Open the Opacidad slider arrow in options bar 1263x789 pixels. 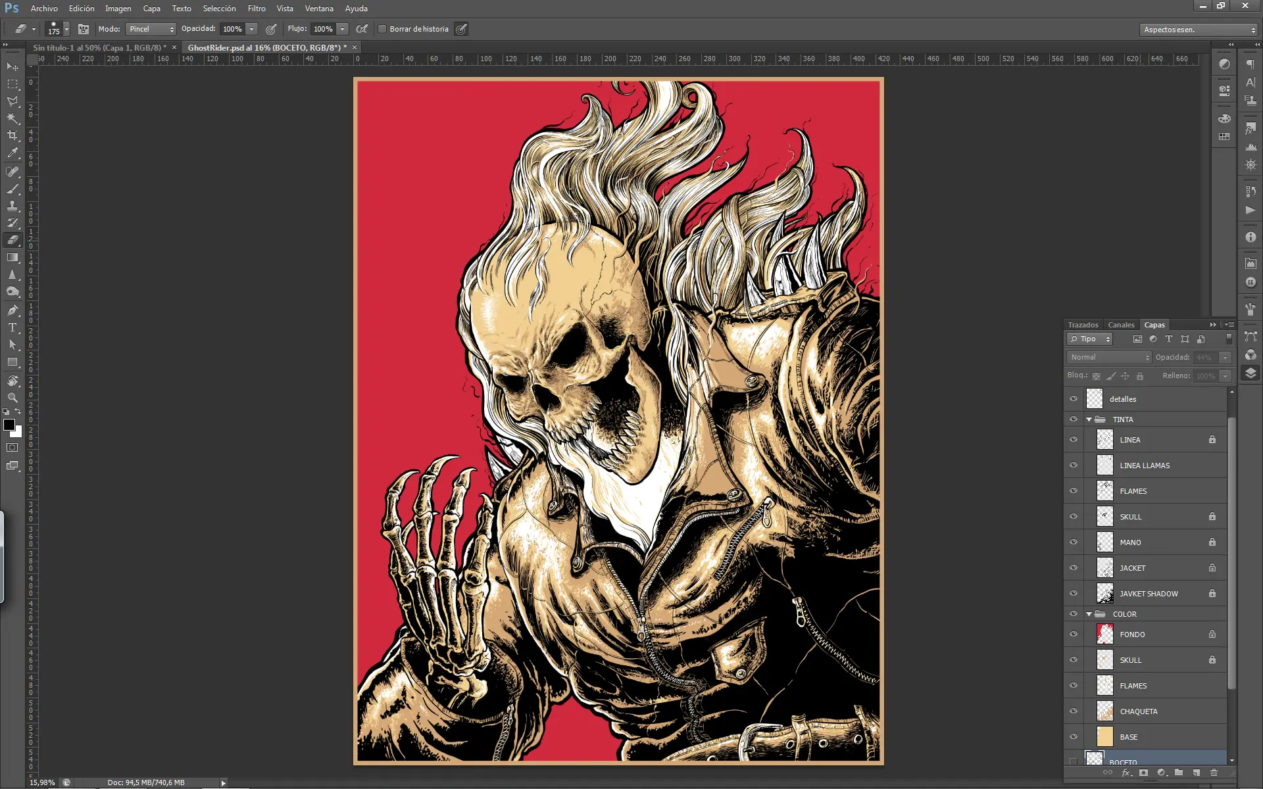coord(251,29)
